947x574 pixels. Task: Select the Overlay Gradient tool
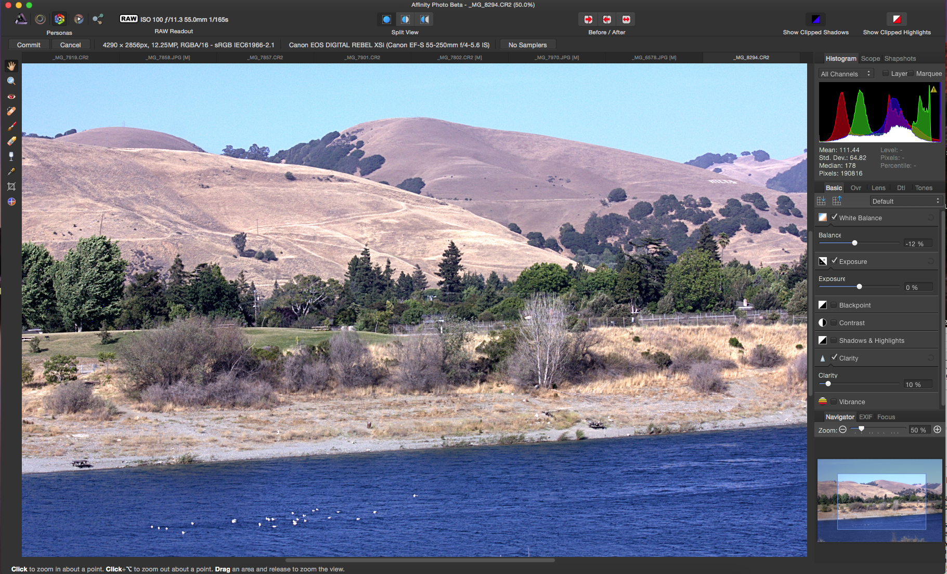tap(11, 156)
